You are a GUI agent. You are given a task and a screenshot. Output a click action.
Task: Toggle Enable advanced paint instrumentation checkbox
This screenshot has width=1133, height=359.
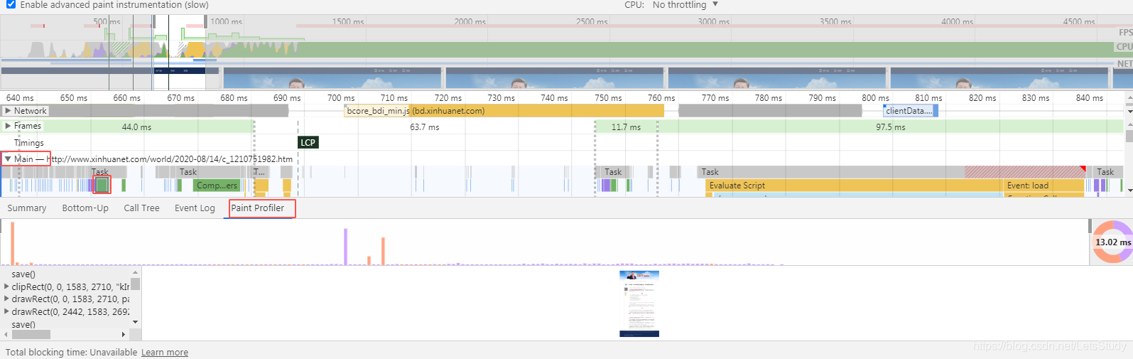[11, 4]
